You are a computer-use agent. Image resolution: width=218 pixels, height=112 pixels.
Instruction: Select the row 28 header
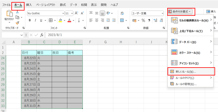(3, 79)
